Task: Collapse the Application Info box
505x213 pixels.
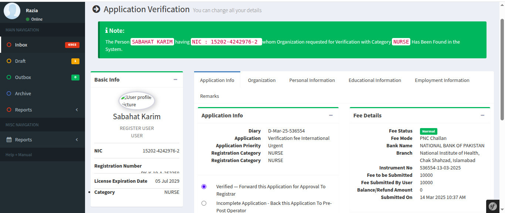Action: tap(331, 116)
